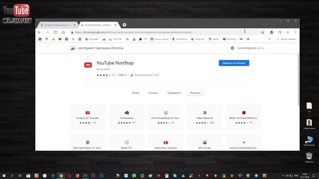Switch the ENG input language indicator
This screenshot has height=179, width=319.
pyautogui.click(x=296, y=176)
